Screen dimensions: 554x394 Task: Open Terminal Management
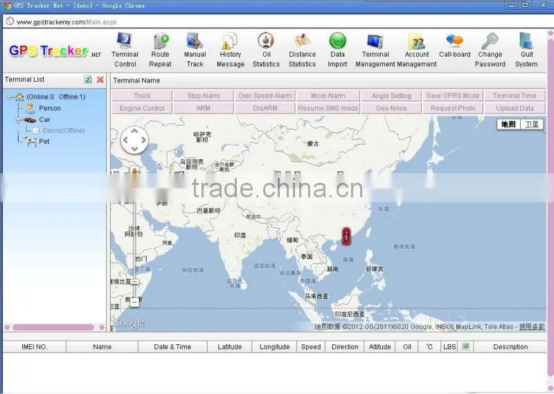click(x=375, y=50)
